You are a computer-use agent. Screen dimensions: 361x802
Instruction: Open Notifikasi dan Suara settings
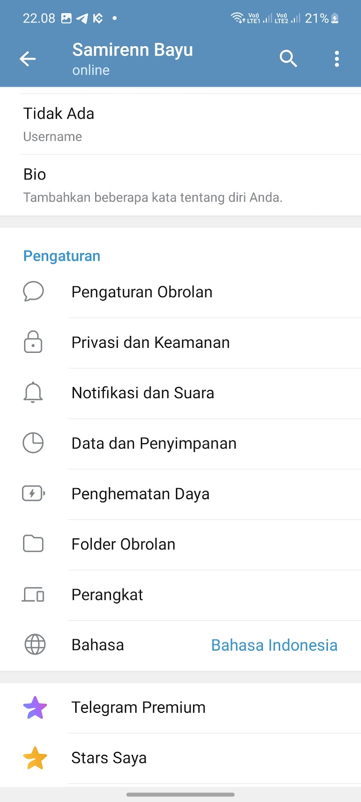(x=143, y=392)
